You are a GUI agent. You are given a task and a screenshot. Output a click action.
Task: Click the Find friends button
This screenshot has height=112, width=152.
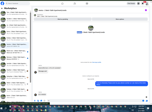tap(131, 3)
